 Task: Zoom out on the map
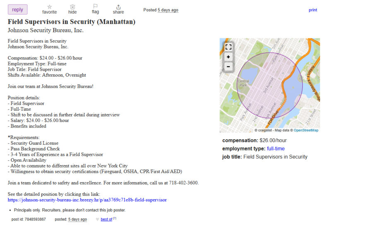228,67
